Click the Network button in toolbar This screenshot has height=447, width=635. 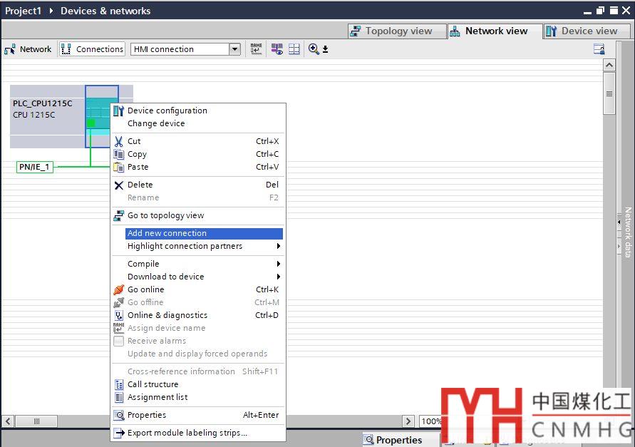point(28,49)
